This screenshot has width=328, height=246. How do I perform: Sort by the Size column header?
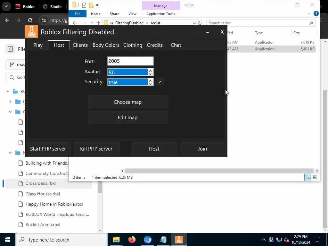(296, 33)
